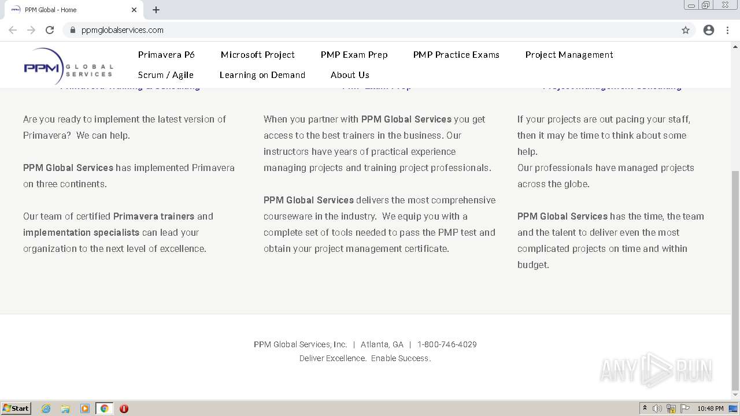Click the address bar URL ppmglobalservices.com

tap(123, 30)
